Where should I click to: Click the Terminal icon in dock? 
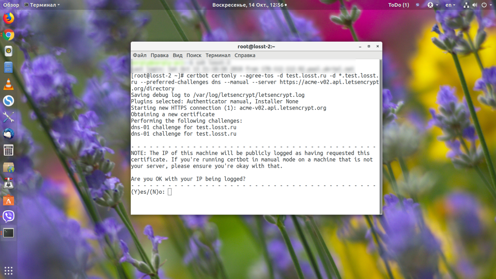pos(8,232)
